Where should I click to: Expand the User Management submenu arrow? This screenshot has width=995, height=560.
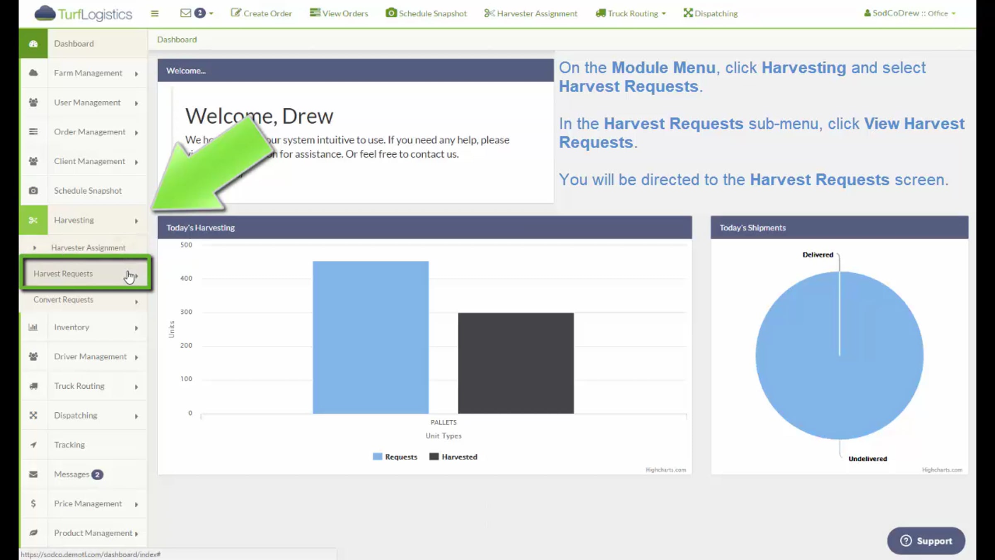(x=136, y=103)
